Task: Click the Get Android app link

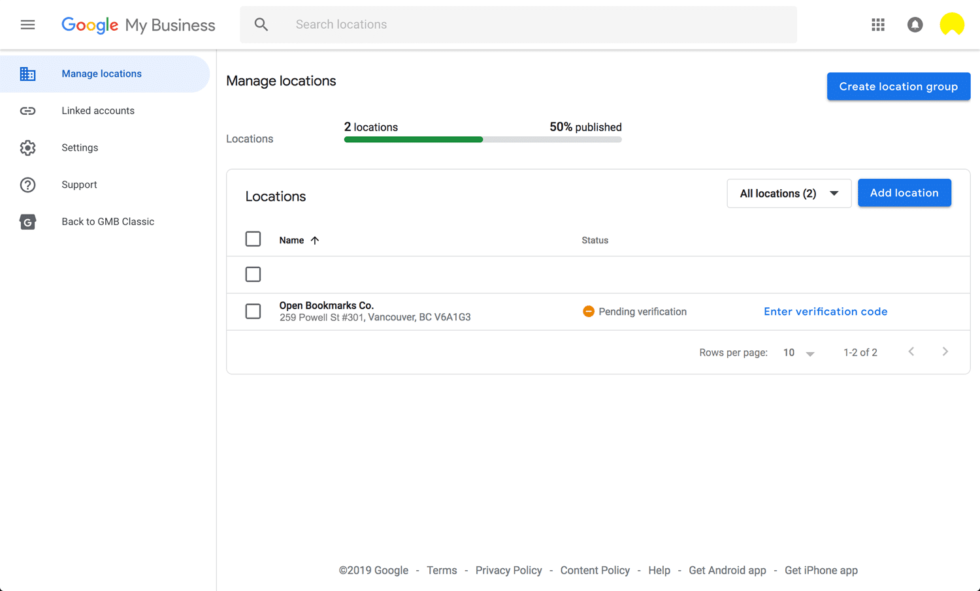Action: [727, 570]
